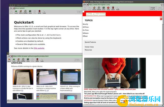Click Save icon in gallery window
The width and height of the screenshot is (164, 107).
(x=28, y=59)
